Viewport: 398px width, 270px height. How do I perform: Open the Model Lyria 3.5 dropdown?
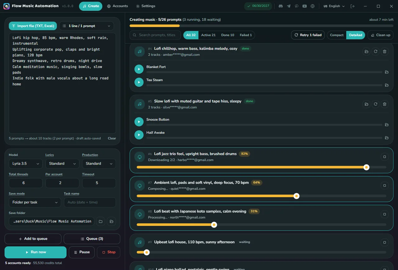(26, 164)
